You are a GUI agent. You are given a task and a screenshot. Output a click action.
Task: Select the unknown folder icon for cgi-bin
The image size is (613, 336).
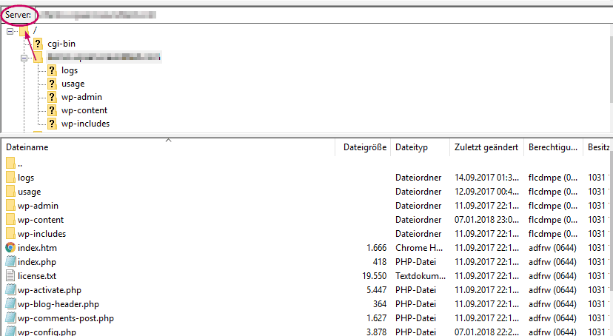point(38,44)
